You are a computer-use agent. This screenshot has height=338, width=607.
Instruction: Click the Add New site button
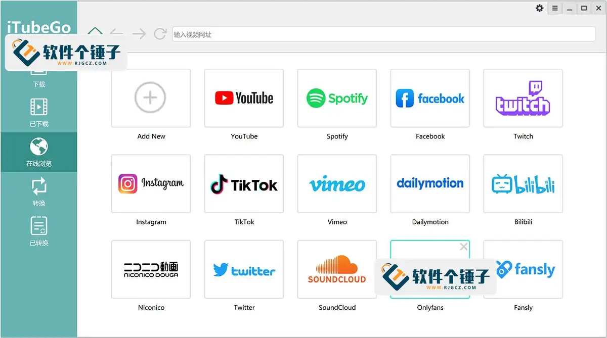(151, 98)
